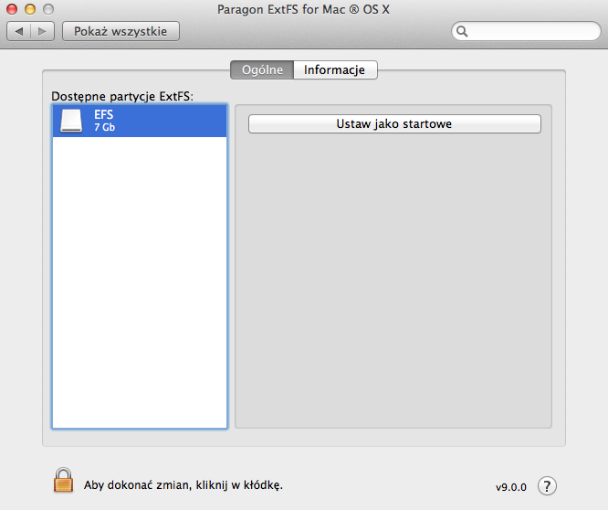Click the v9.0.0 version label
The height and width of the screenshot is (510, 608).
[511, 487]
